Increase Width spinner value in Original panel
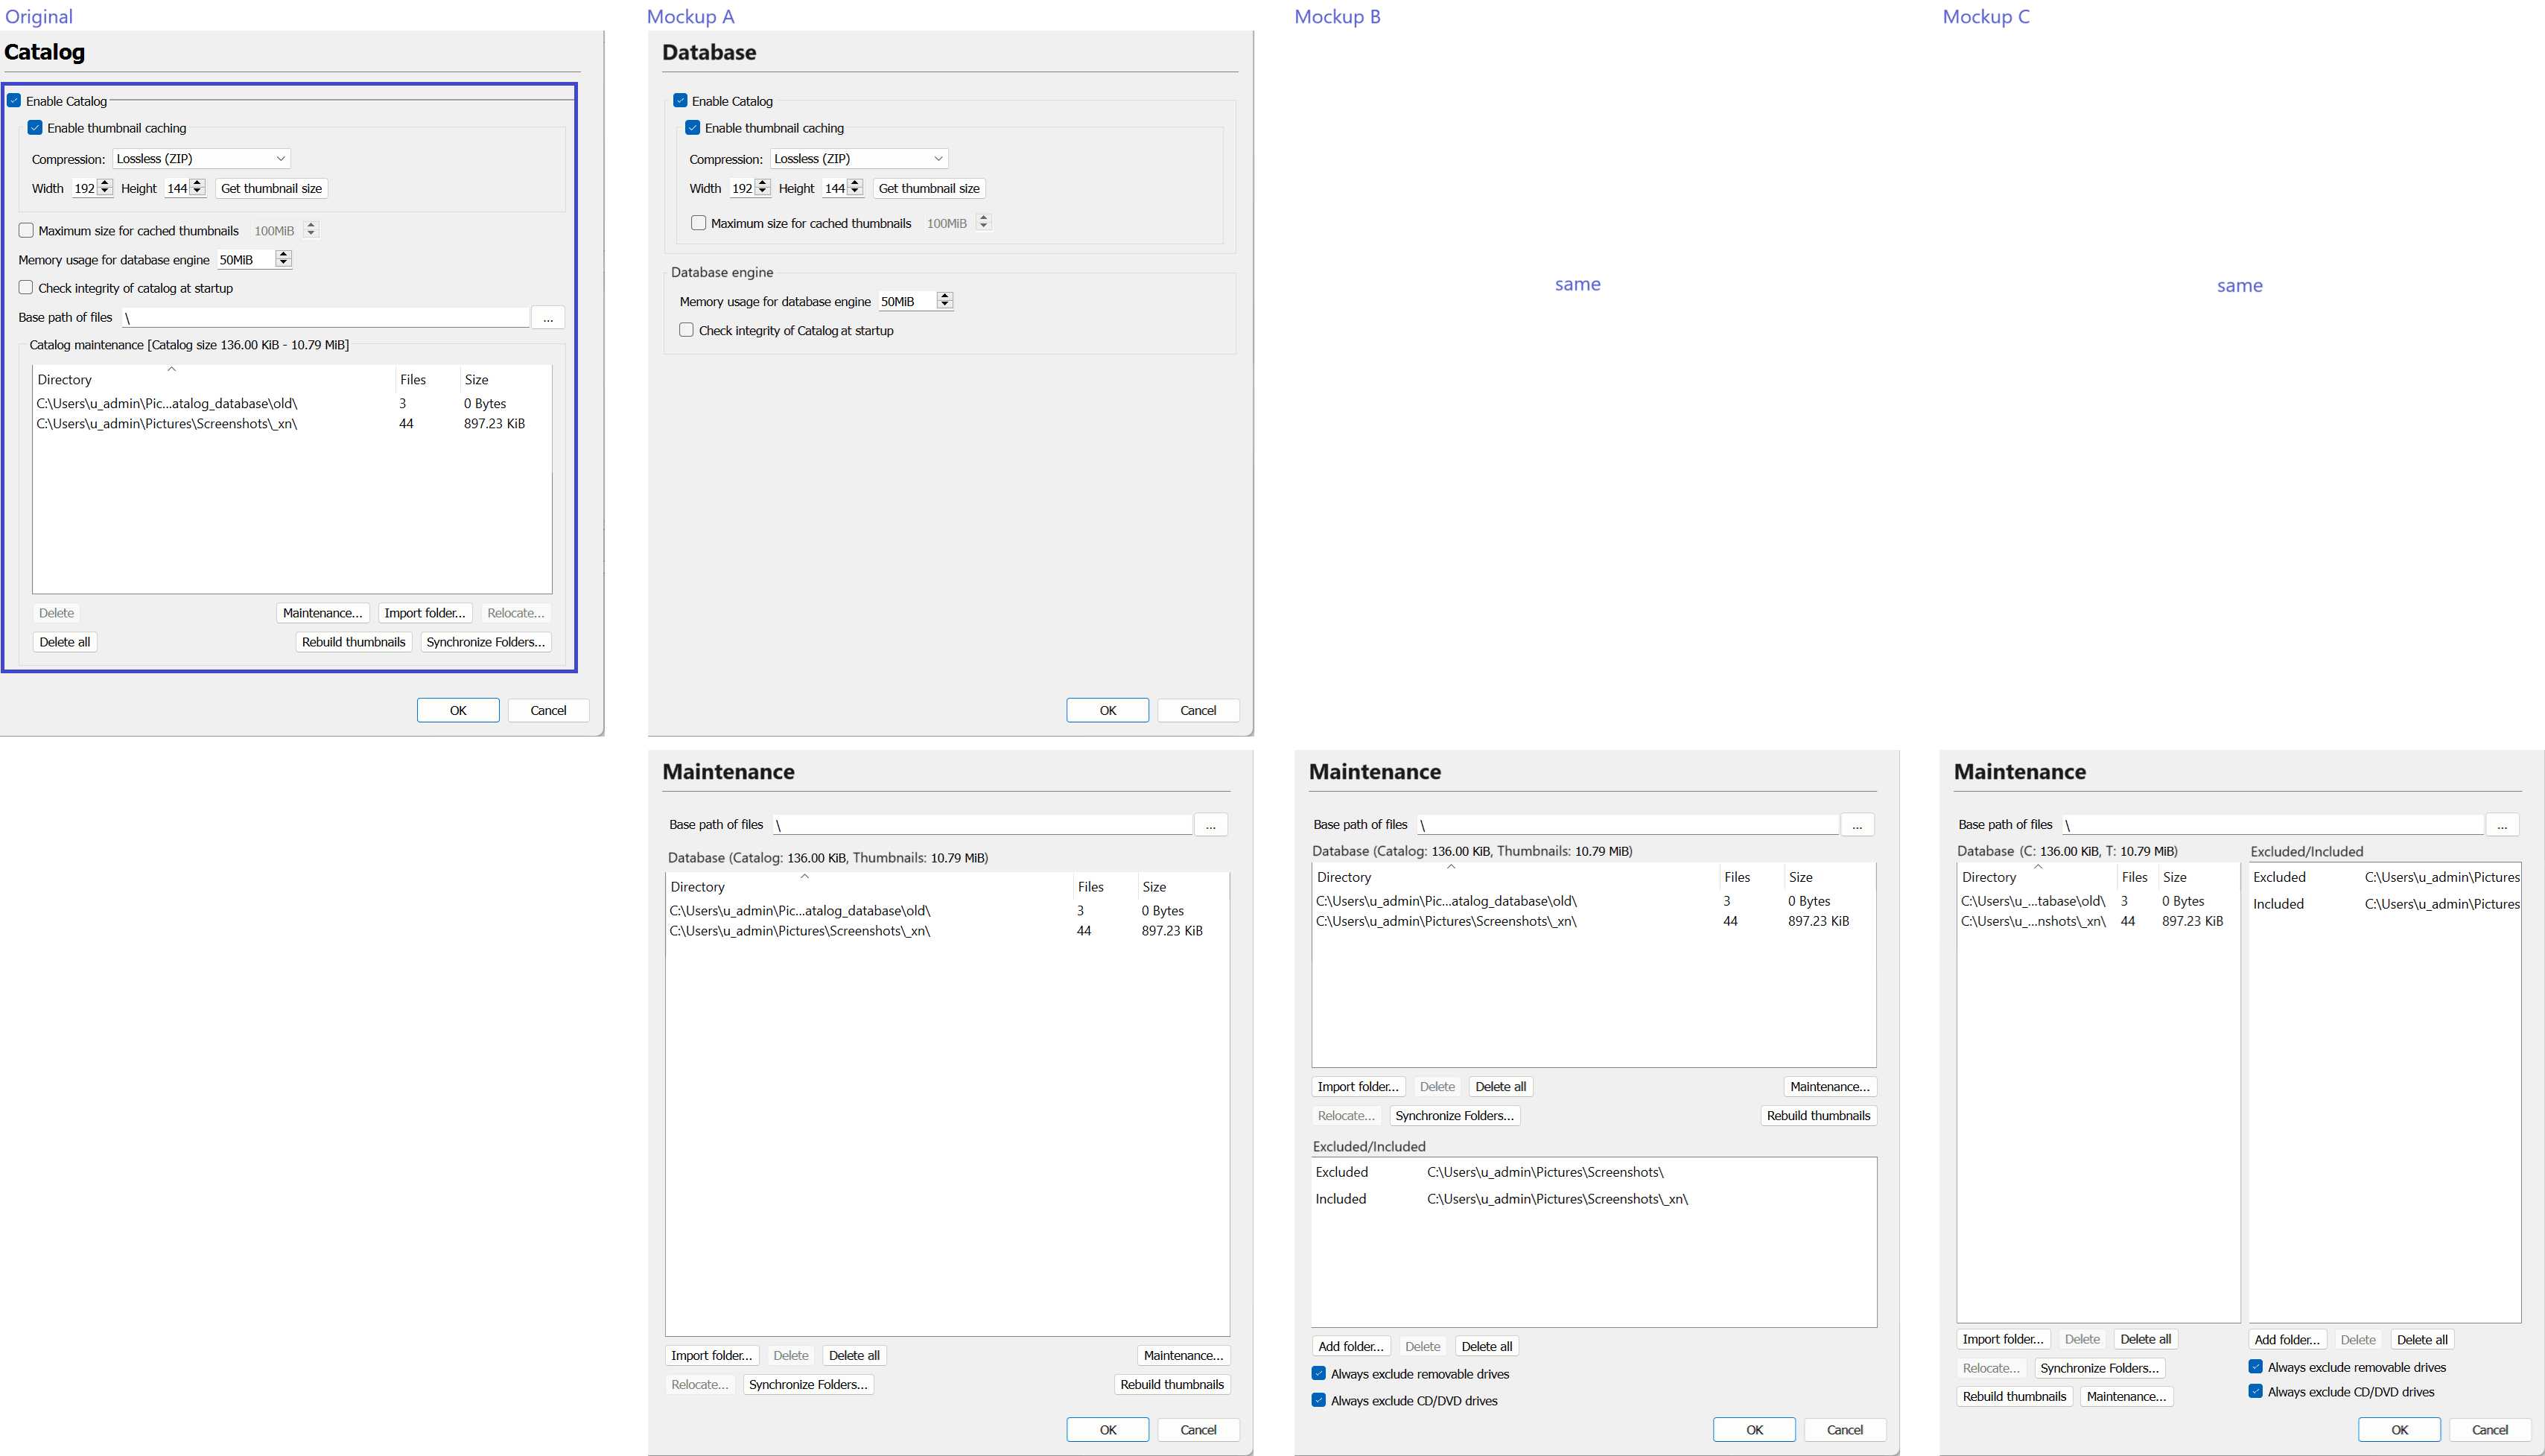The image size is (2545, 1456). [x=105, y=183]
